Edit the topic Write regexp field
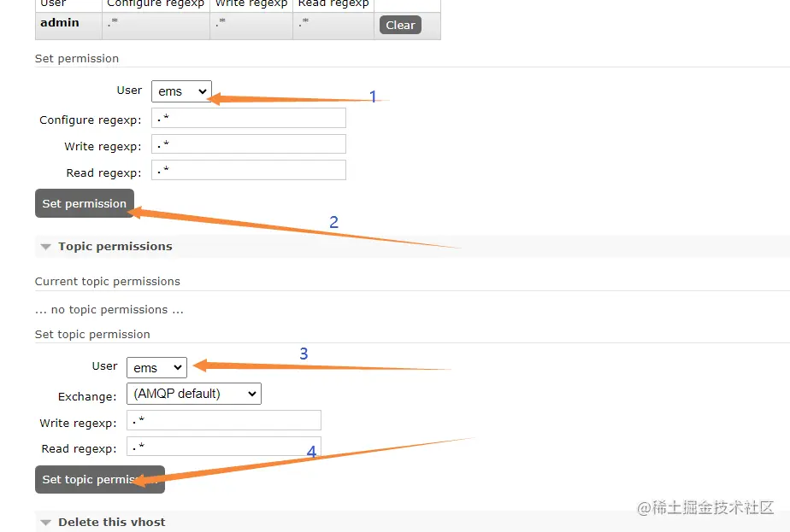 click(224, 420)
